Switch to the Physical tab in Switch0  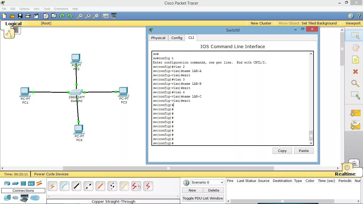[x=158, y=38]
